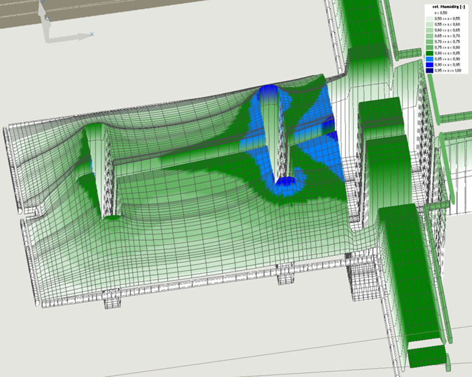Pick the blue 0,90 to 0,95 swatch

click(429, 65)
